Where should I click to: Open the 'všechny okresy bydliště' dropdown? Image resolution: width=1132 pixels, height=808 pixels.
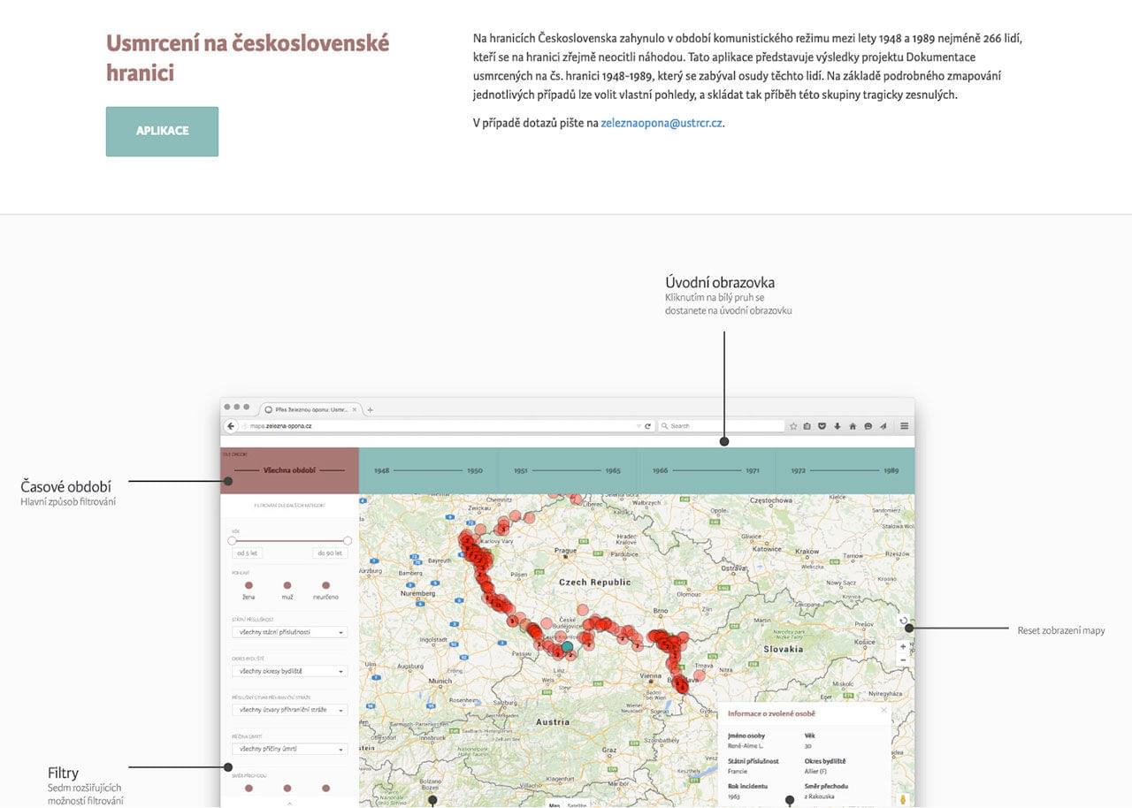pyautogui.click(x=289, y=671)
